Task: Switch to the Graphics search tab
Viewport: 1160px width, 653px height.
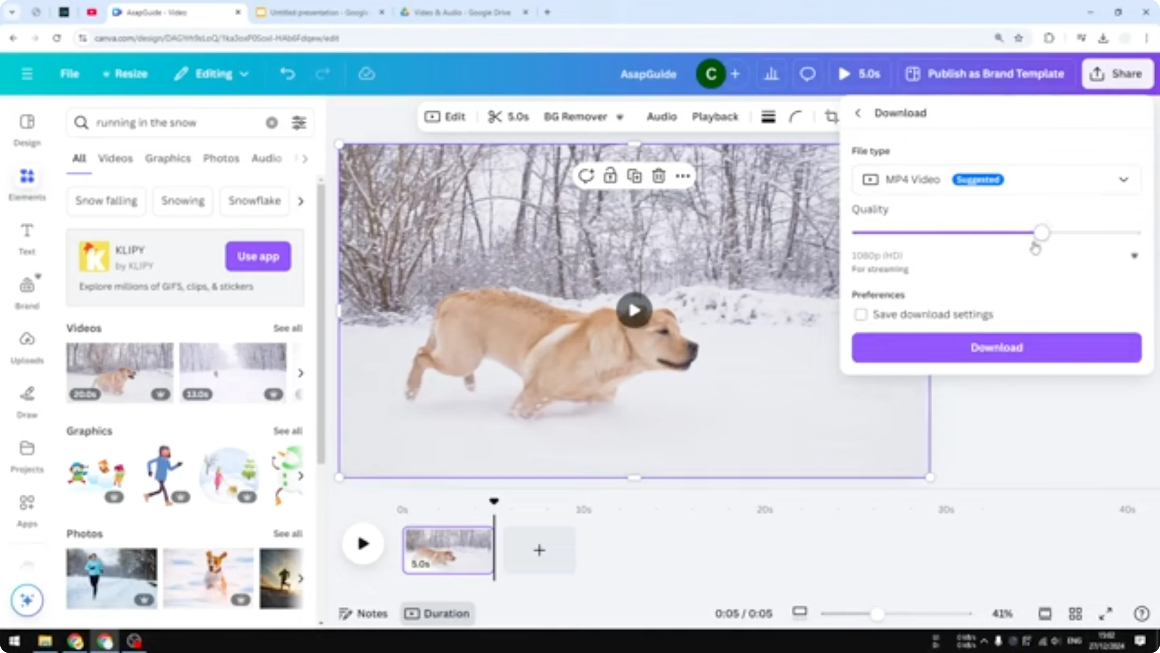Action: [x=167, y=158]
